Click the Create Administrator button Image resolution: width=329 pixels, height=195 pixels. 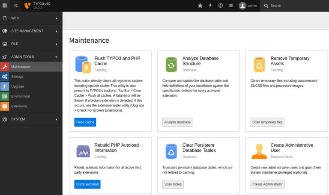point(267,184)
